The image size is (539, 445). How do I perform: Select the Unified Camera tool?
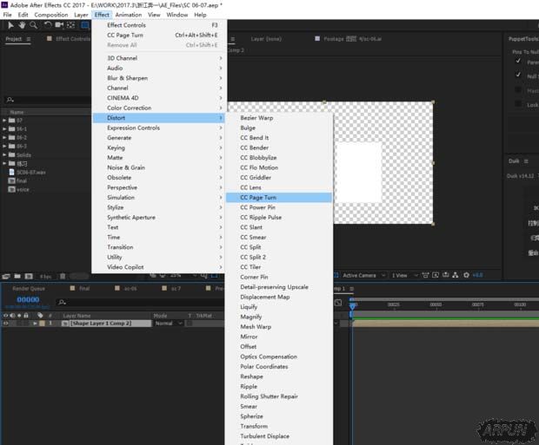59,25
